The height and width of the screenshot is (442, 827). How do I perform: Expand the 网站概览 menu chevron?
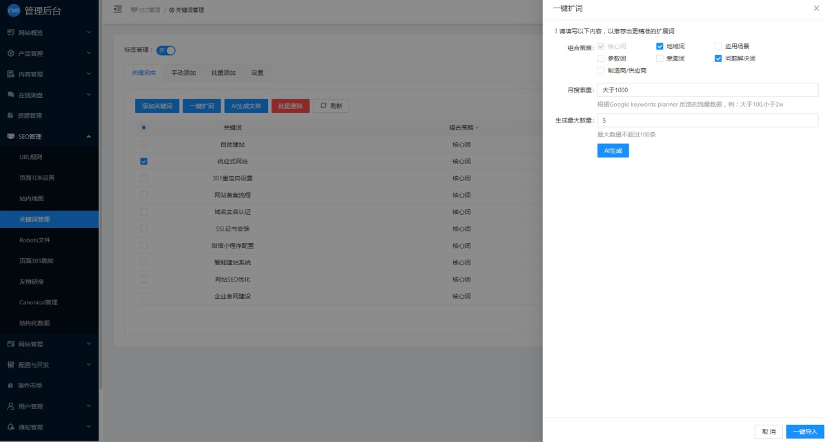[89, 32]
